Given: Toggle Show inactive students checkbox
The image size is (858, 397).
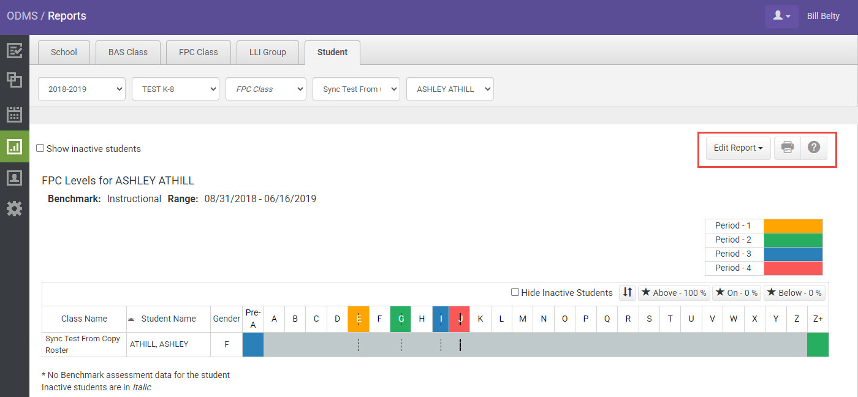Looking at the screenshot, I should click(40, 148).
